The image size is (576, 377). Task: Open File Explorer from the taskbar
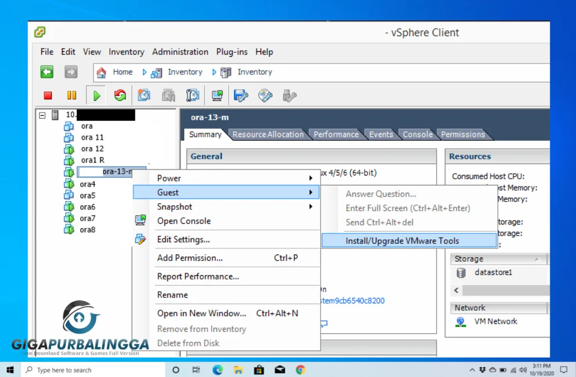pos(239,370)
